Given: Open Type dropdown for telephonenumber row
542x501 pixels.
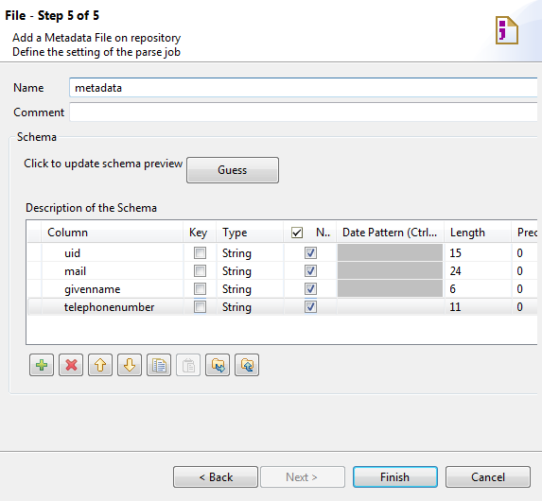Looking at the screenshot, I should point(250,307).
